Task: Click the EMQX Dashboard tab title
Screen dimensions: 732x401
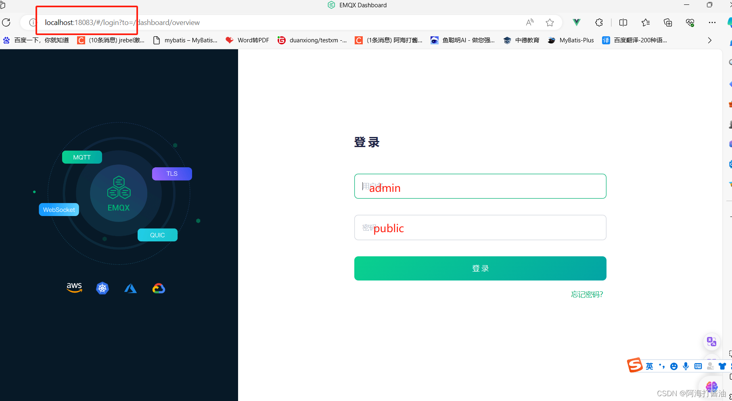Action: (363, 5)
